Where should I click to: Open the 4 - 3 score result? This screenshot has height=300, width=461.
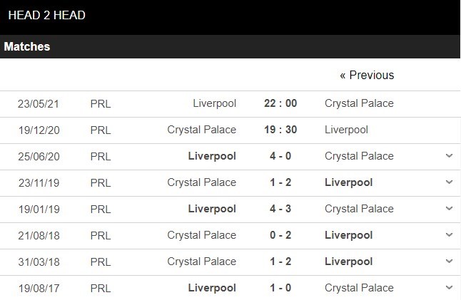[280, 209]
